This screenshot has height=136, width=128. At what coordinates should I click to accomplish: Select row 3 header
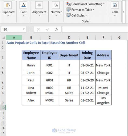click(3, 55)
